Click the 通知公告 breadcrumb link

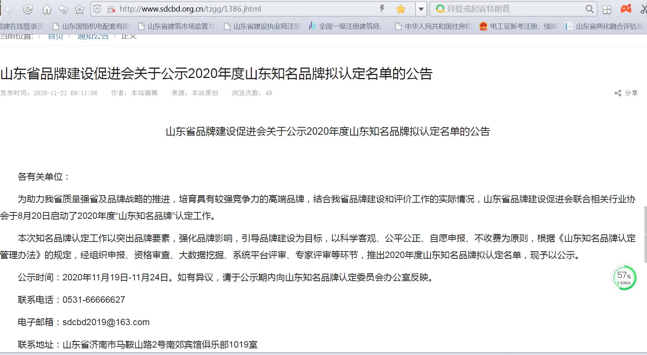click(93, 36)
